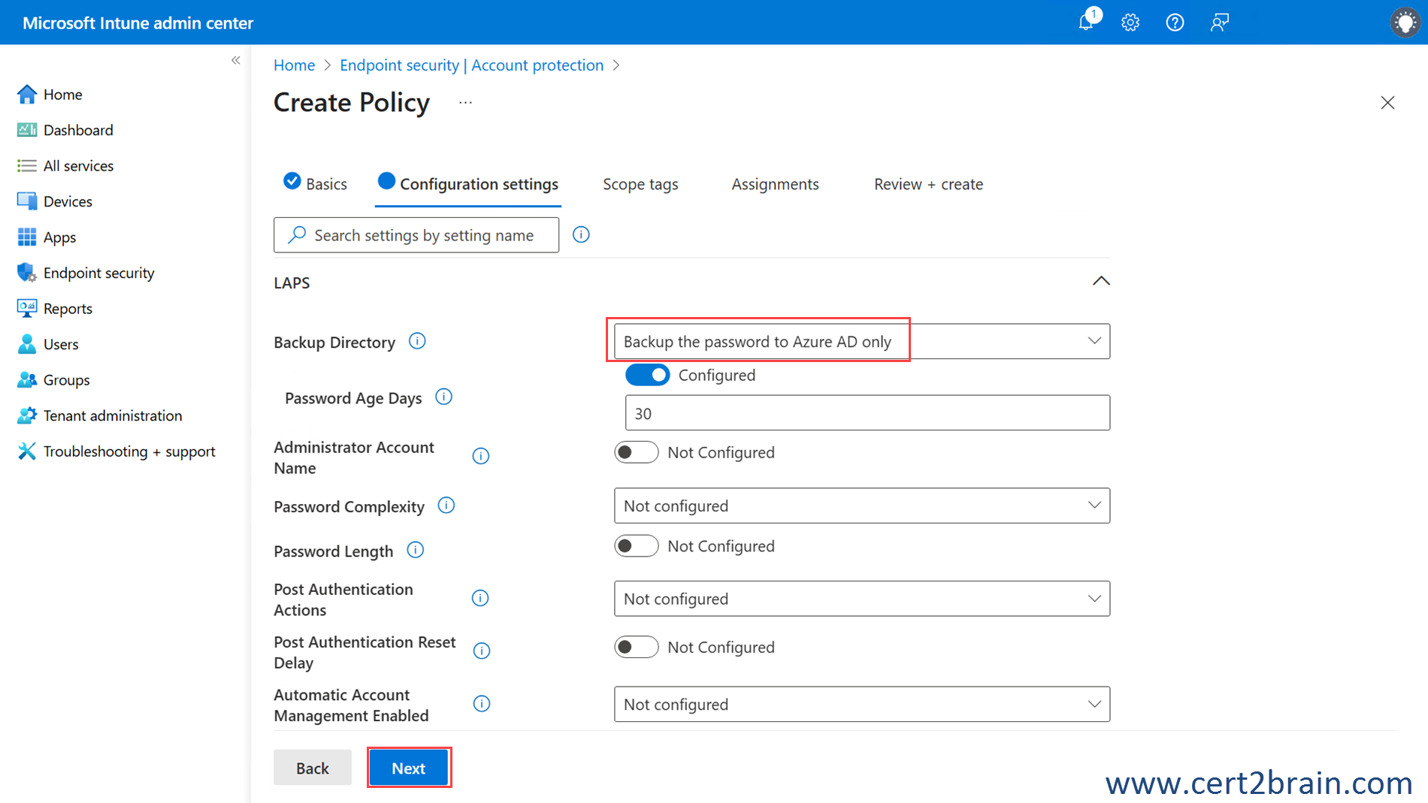The image size is (1428, 803).
Task: Click the Dashboard icon in the sidebar
Action: click(27, 130)
